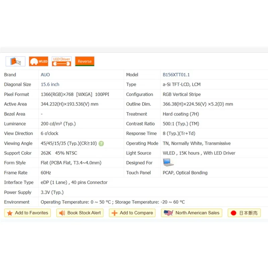This screenshot has width=268, height=268.
Task: Click the red circle Japan flag icon
Action: pos(233,213)
